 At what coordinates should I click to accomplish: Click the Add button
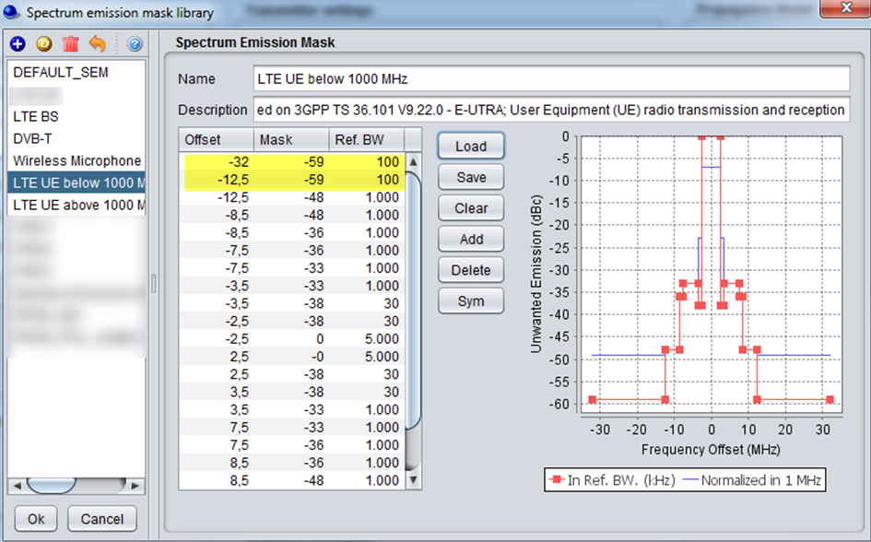click(471, 240)
